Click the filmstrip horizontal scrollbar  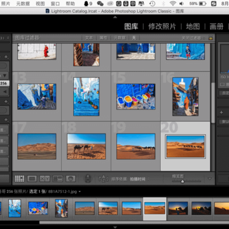(134, 223)
